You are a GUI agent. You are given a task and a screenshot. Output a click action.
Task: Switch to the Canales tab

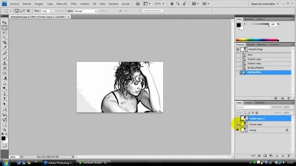248,102
